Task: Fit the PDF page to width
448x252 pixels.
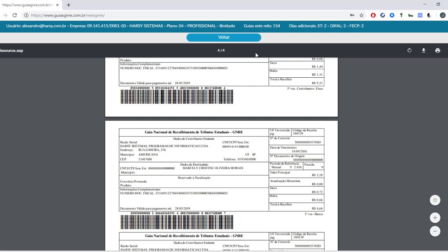Action: (x=435, y=200)
